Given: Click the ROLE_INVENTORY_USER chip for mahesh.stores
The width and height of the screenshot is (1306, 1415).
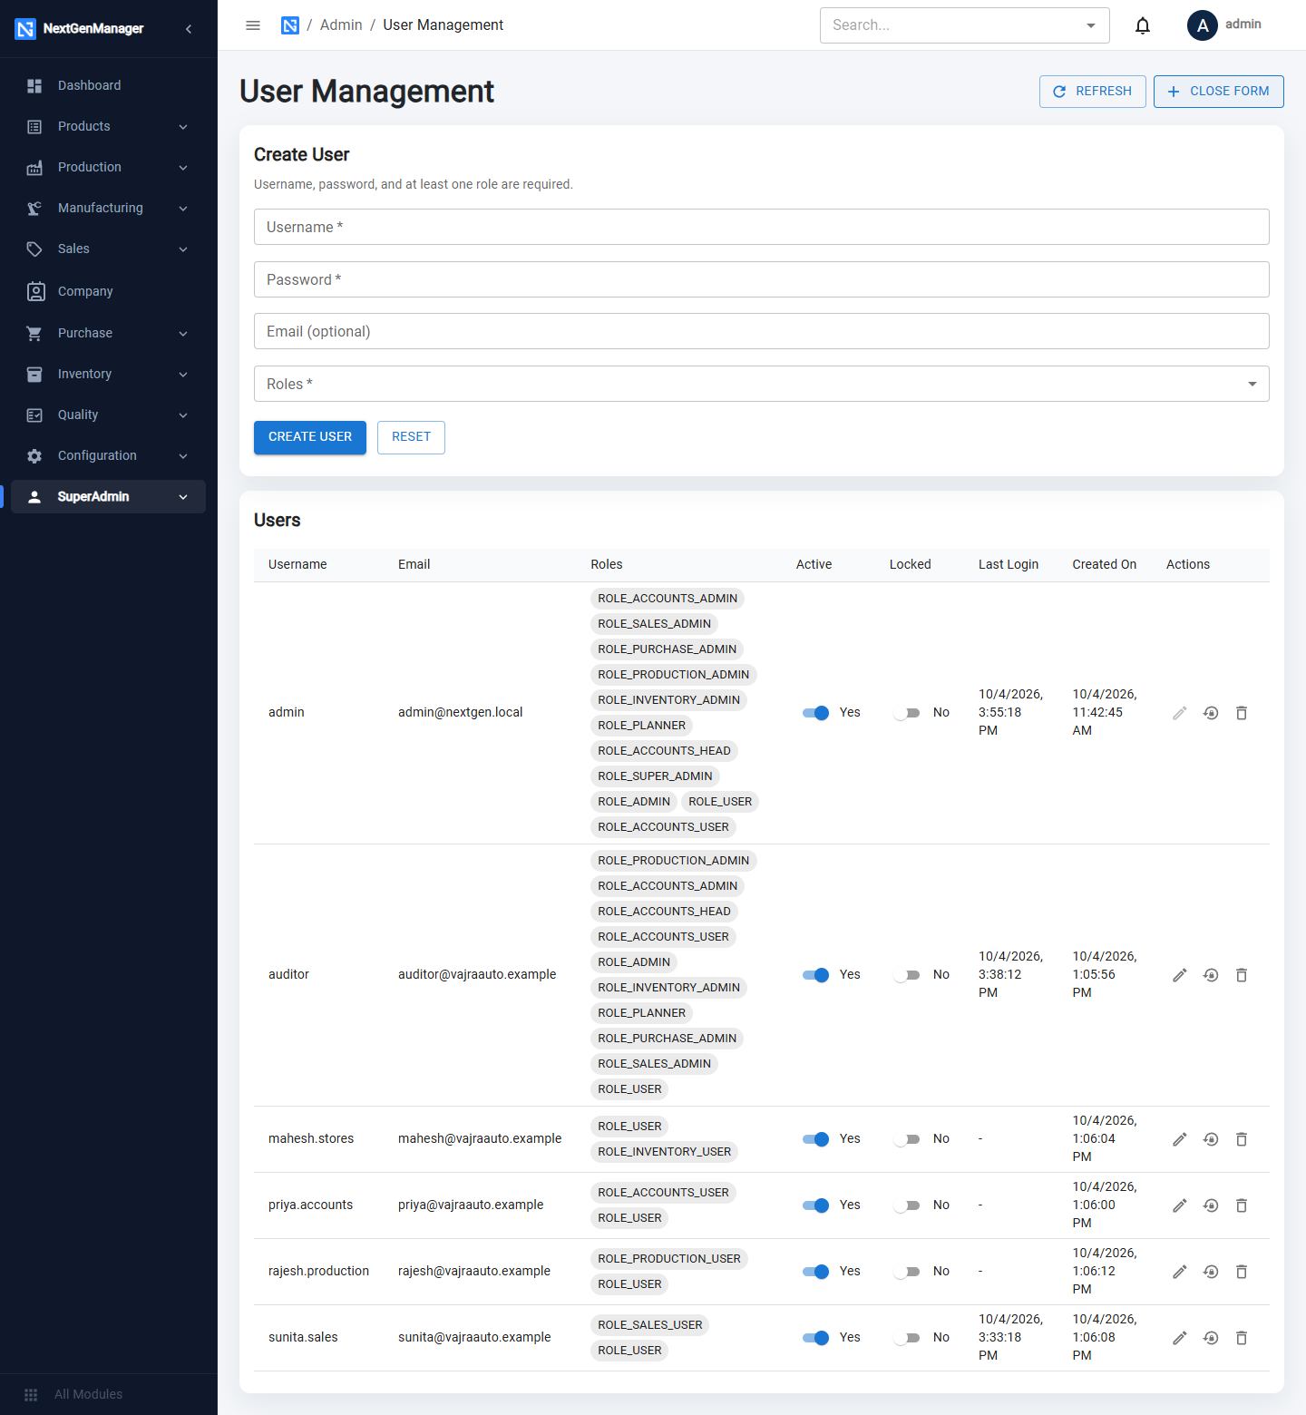Looking at the screenshot, I should [x=664, y=1152].
